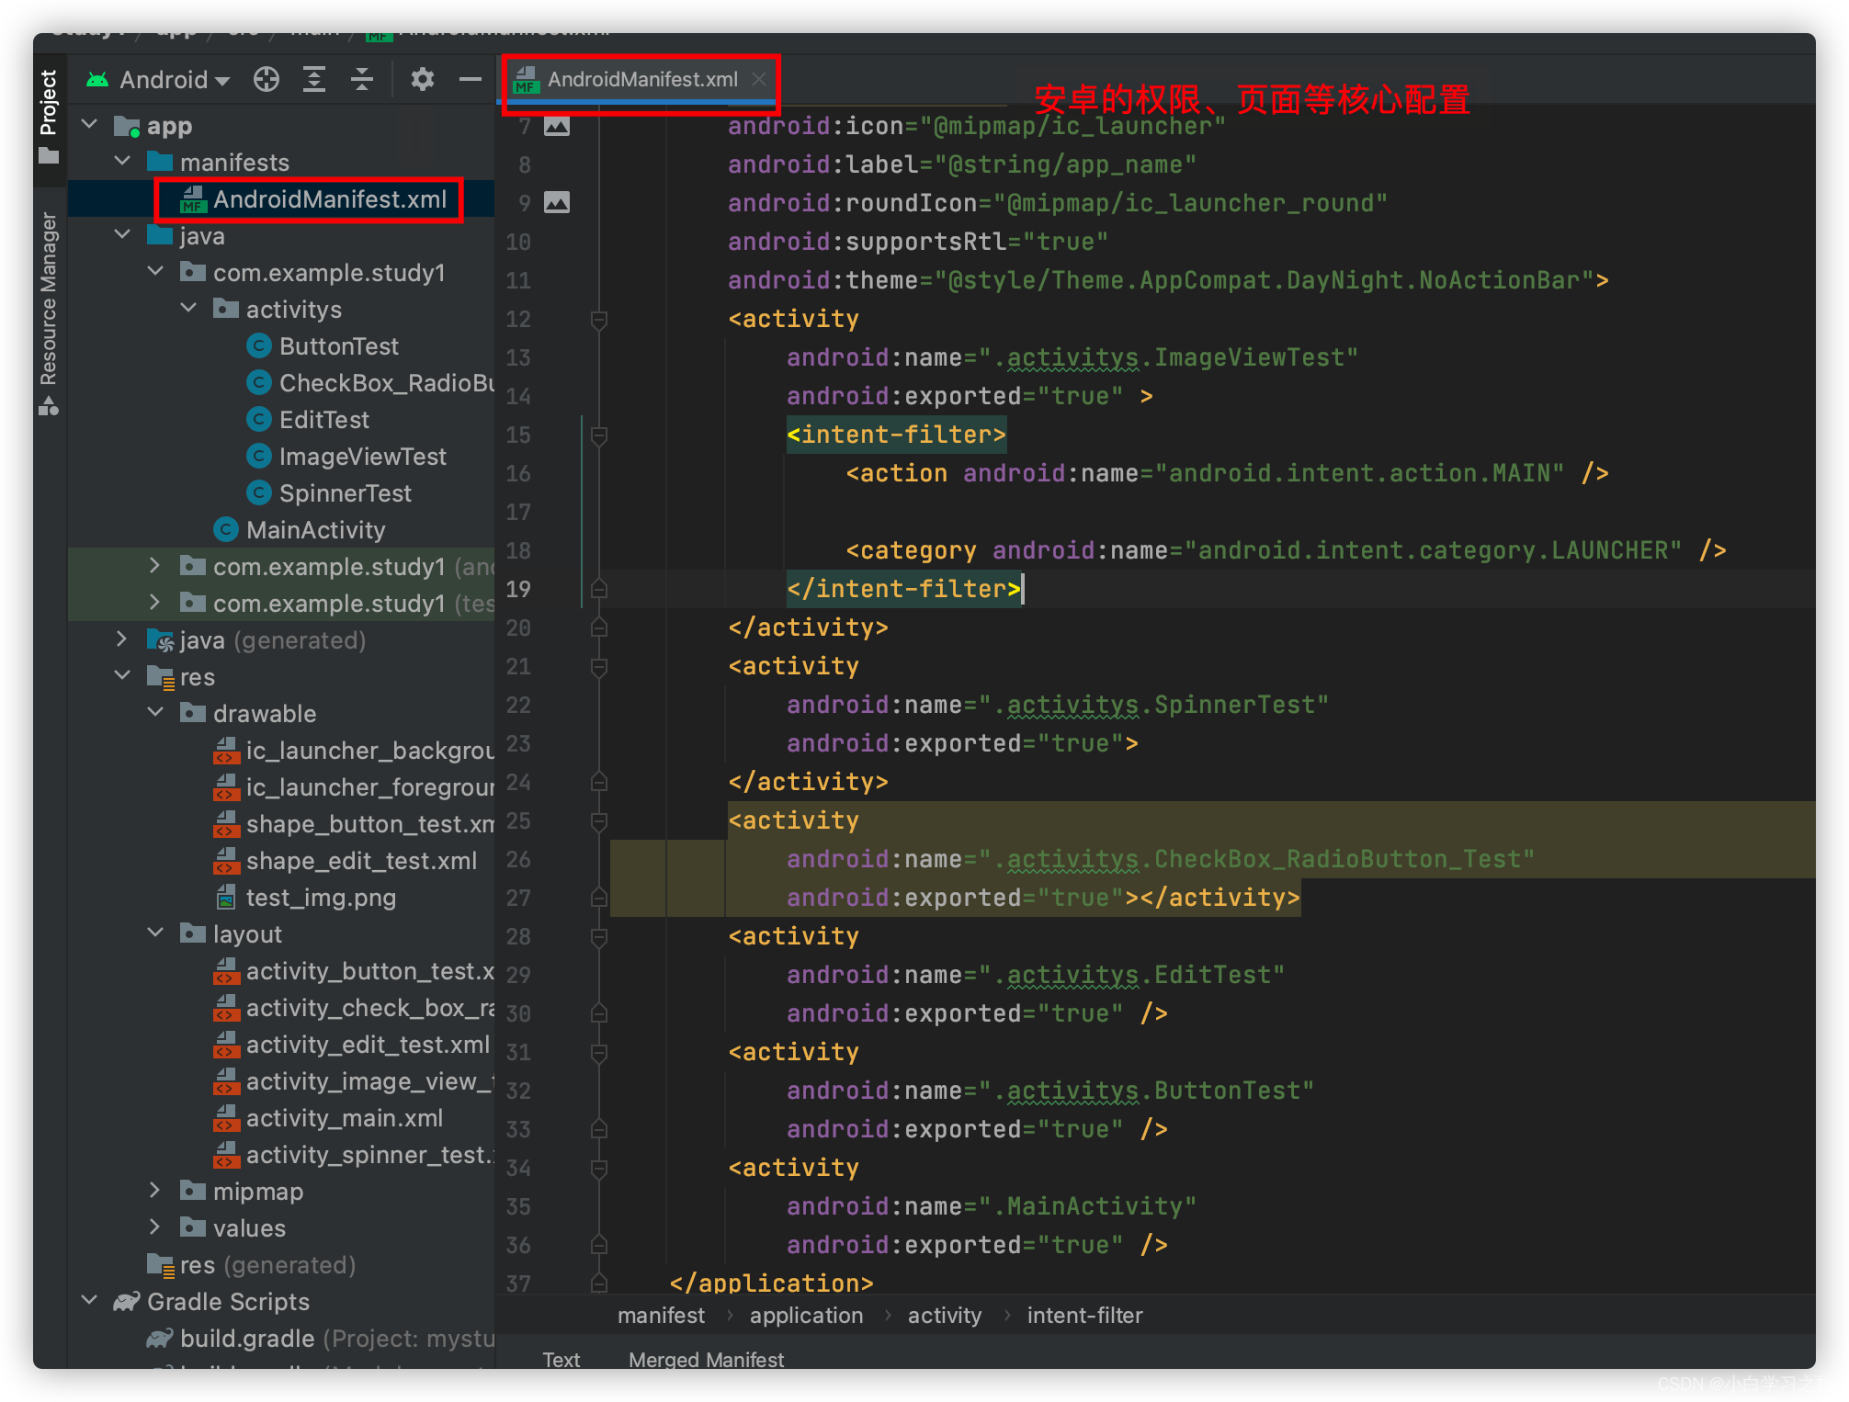The height and width of the screenshot is (1402, 1849).
Task: Select the res (generated) folder
Action: [x=252, y=1265]
